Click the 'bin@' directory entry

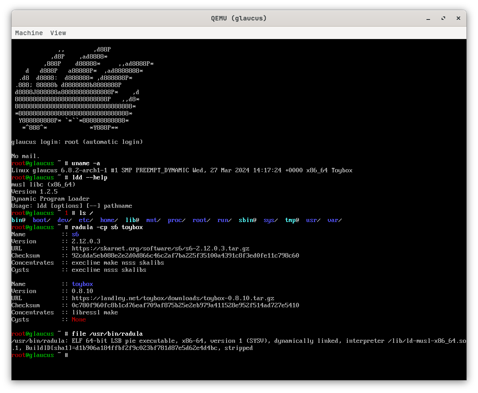click(x=18, y=220)
